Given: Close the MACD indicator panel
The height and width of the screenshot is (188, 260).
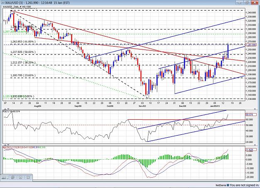Looking at the screenshot, I should pos(255,145).
